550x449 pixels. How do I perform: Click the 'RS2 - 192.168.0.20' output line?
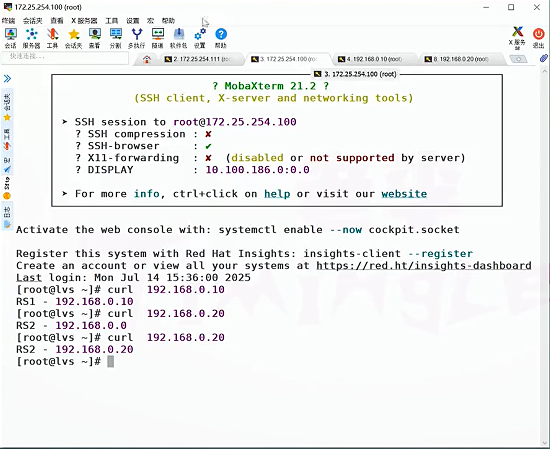coord(75,349)
